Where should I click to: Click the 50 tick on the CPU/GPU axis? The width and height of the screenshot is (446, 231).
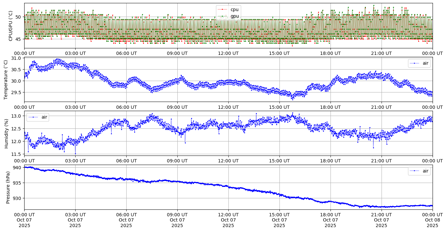[18, 17]
